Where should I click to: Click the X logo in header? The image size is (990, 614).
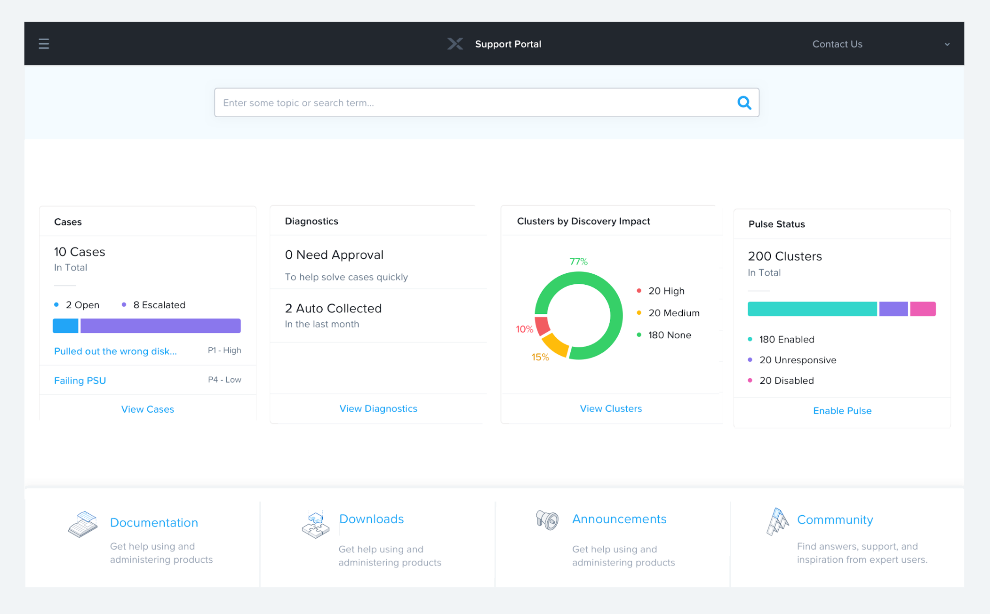click(455, 44)
